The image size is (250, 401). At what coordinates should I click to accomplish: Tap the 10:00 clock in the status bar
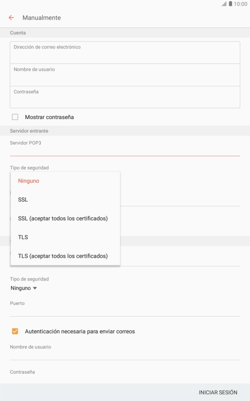(x=240, y=4)
